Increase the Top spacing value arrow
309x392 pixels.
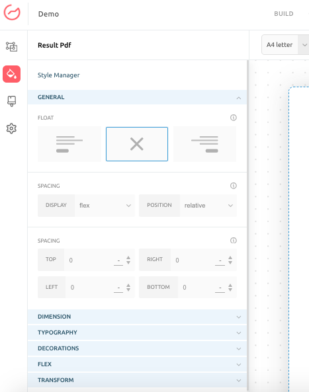(x=128, y=258)
